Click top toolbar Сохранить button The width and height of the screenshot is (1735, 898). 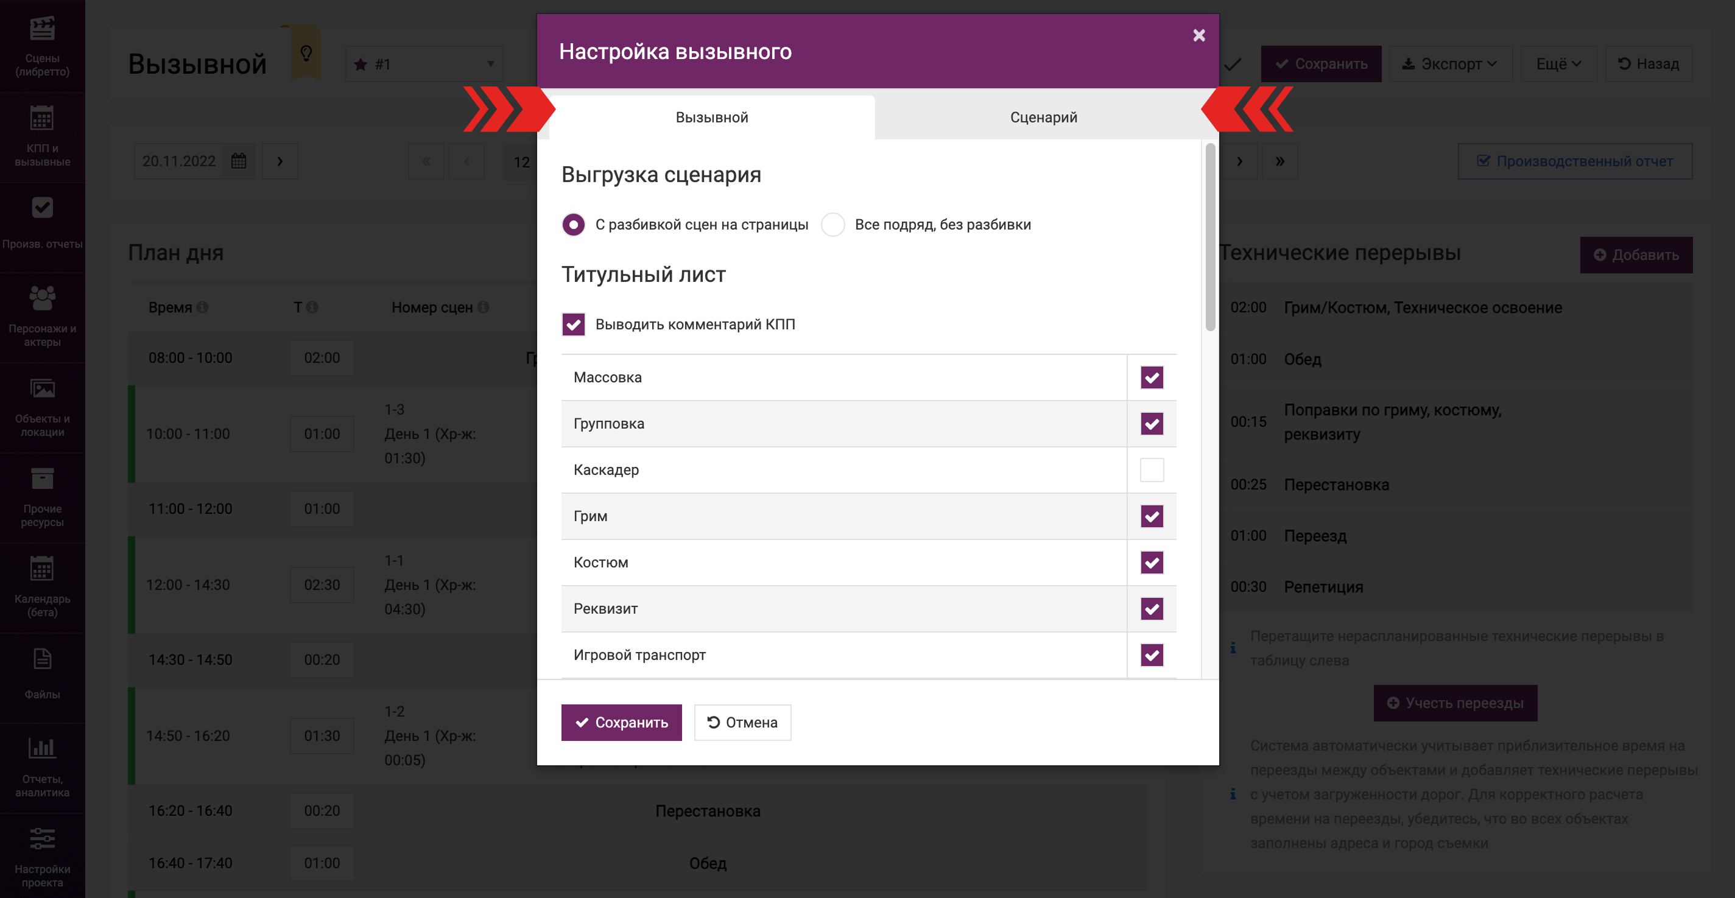click(1321, 64)
